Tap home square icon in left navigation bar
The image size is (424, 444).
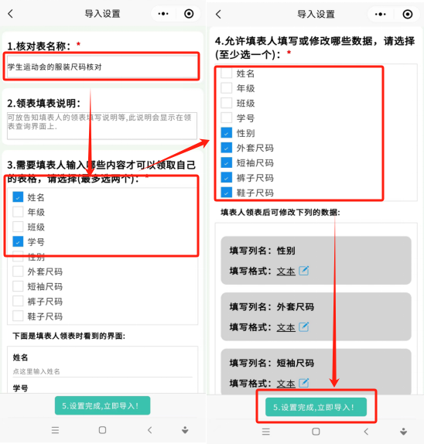(x=103, y=430)
